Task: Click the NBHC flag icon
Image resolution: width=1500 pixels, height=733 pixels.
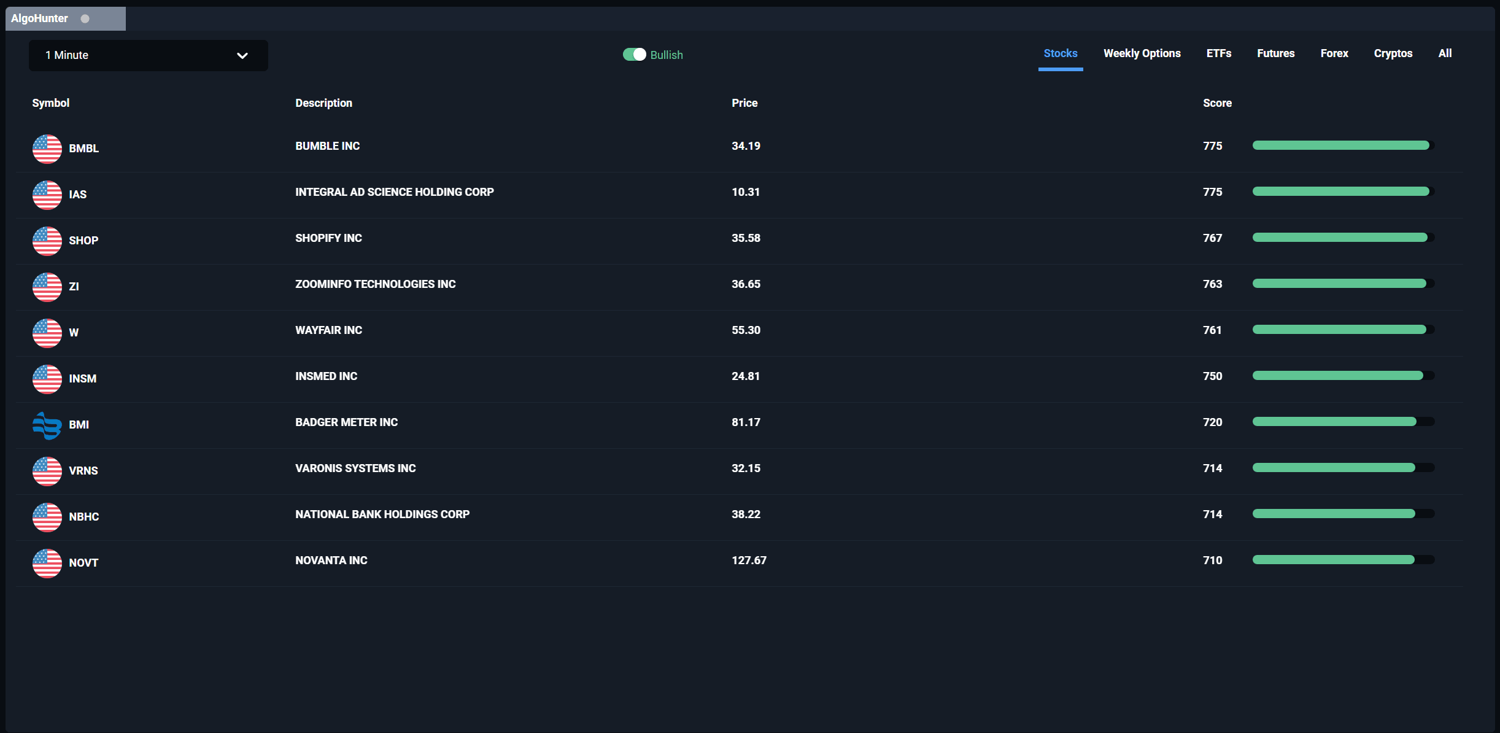Action: pyautogui.click(x=47, y=517)
